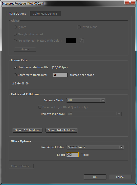Screen dimensions: 137x185
Task: Open Remove Pulldown dropdown
Action: [x=94, y=114]
